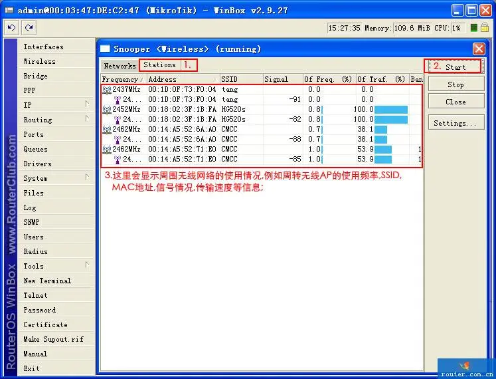Open the Radius menu item
This screenshot has width=496, height=379.
point(56,251)
